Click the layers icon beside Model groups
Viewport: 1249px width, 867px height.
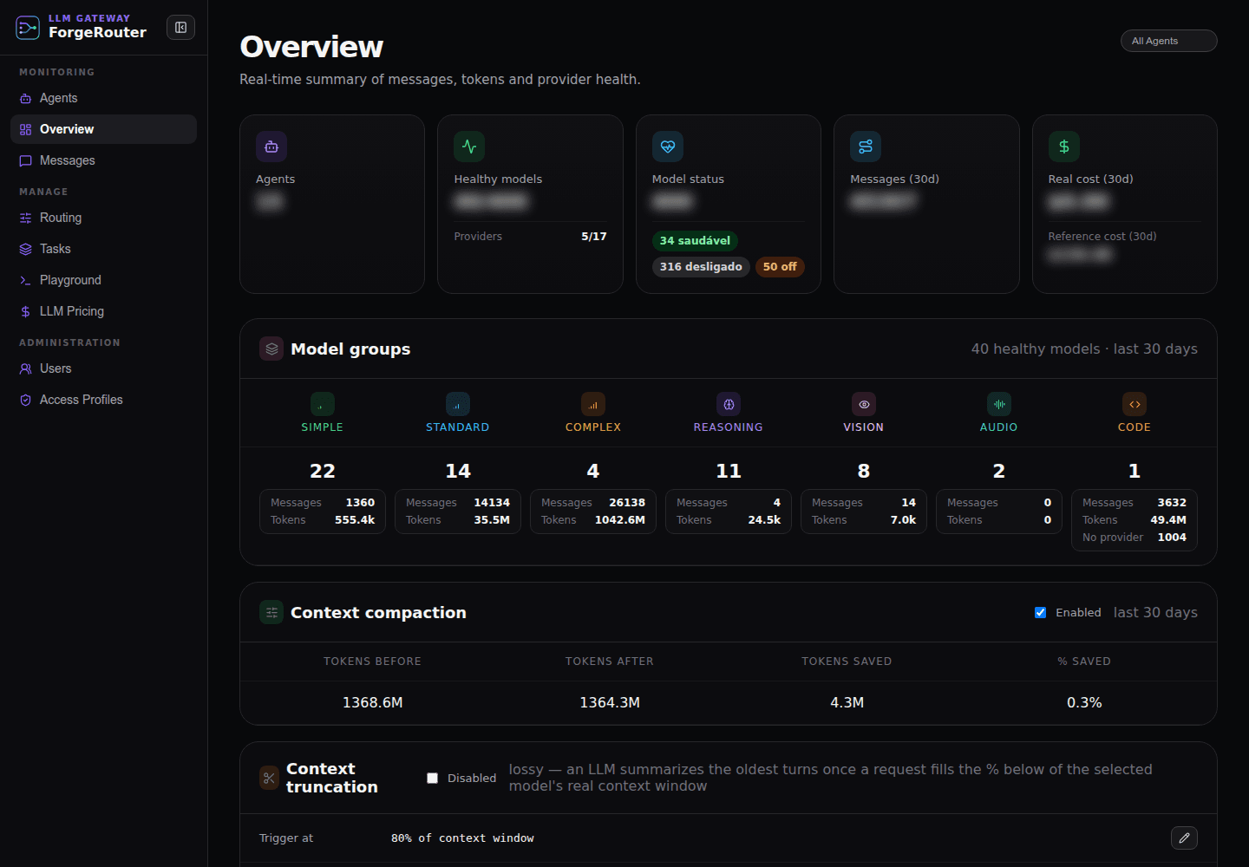pyautogui.click(x=271, y=349)
